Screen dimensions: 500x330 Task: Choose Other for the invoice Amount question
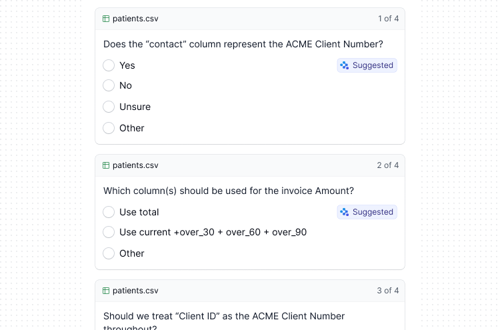tap(109, 253)
